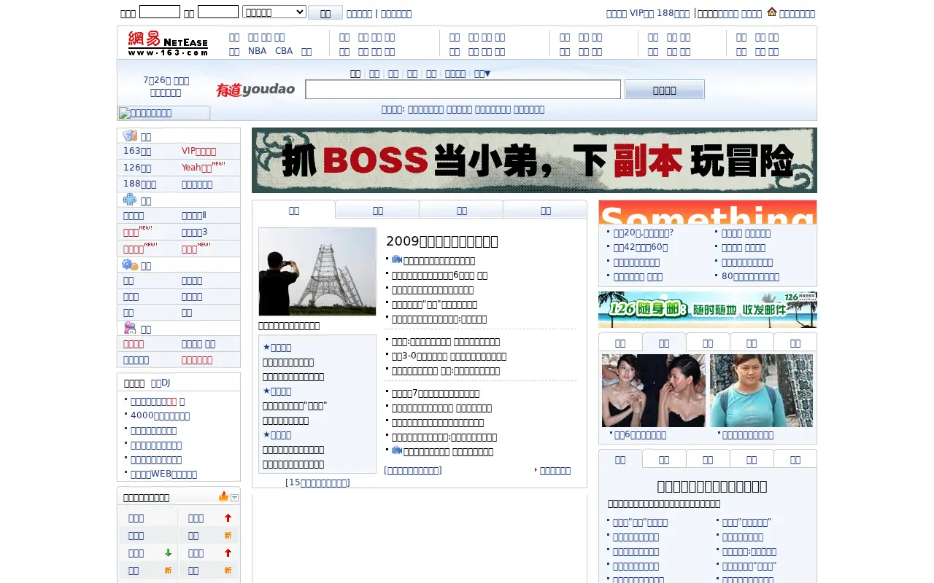
Task: Open the login type dropdown in the top bar
Action: pyautogui.click(x=274, y=12)
